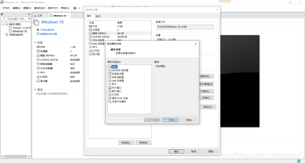Choose CD/DVD 驱动器 icon in hardware type list
This screenshot has width=305, height=163.
pos(110,70)
